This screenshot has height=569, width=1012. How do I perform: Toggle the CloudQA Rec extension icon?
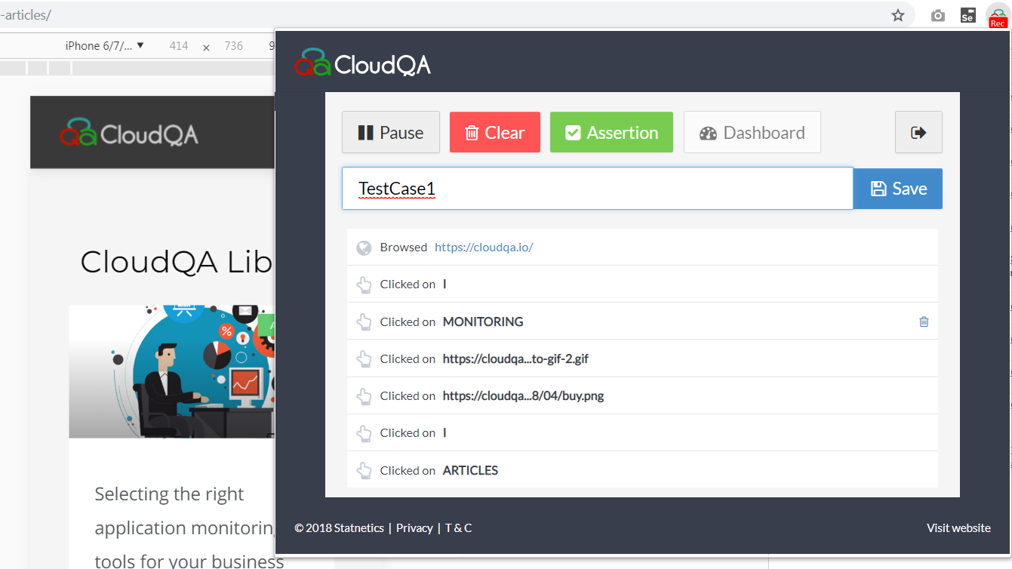pyautogui.click(x=998, y=16)
